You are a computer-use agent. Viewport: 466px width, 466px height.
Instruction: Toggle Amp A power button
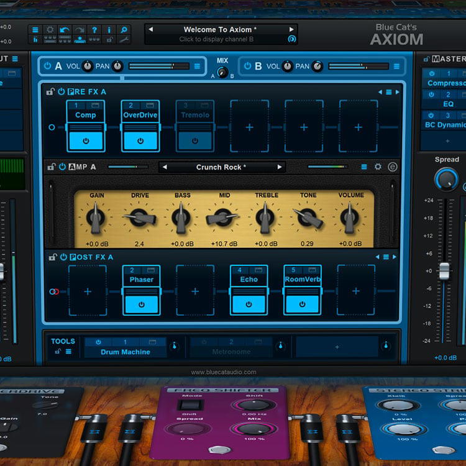(62, 167)
